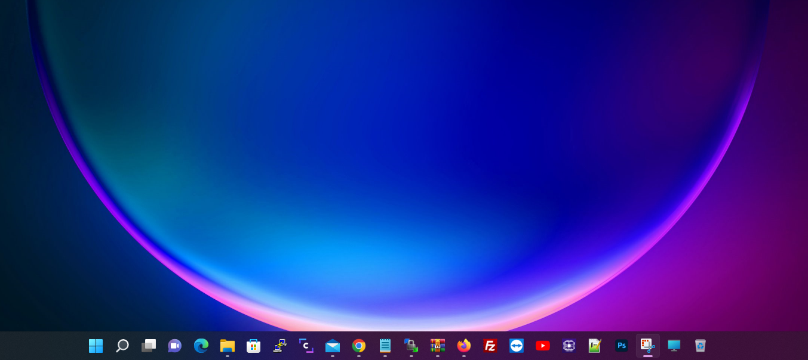
Task: Open File Explorer from the taskbar
Action: (228, 346)
